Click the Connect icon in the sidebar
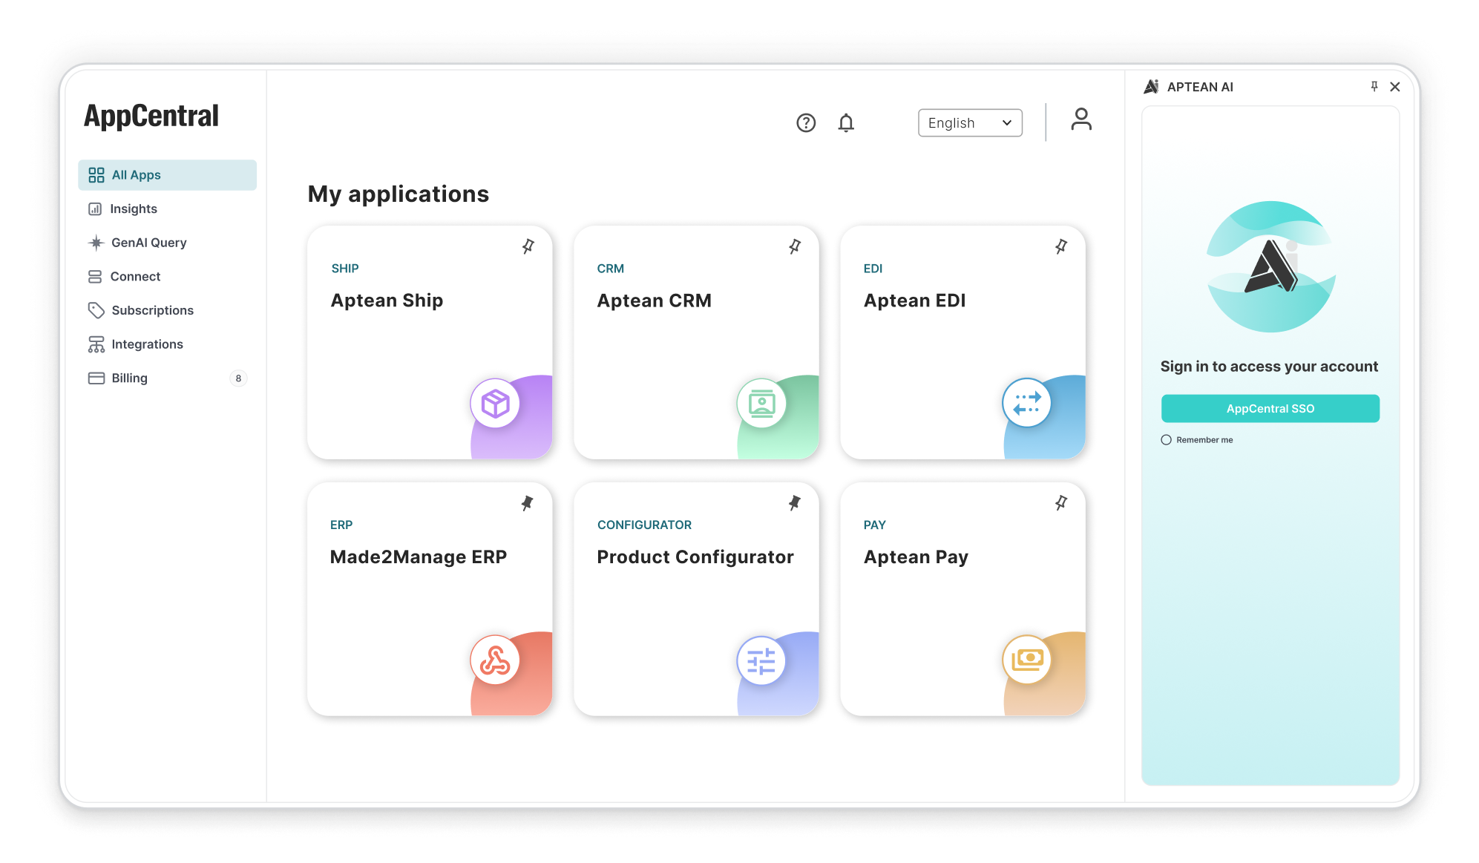This screenshot has height=863, width=1479. point(96,276)
